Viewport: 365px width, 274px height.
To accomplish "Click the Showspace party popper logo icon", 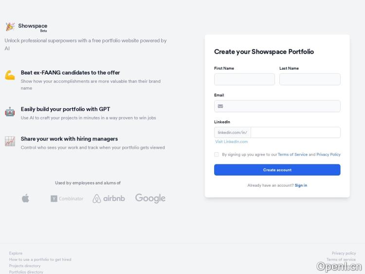I will click(x=10, y=27).
